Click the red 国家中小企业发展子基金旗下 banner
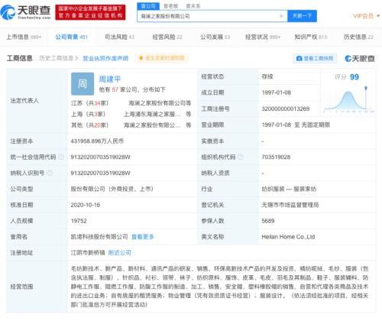 click(x=90, y=12)
